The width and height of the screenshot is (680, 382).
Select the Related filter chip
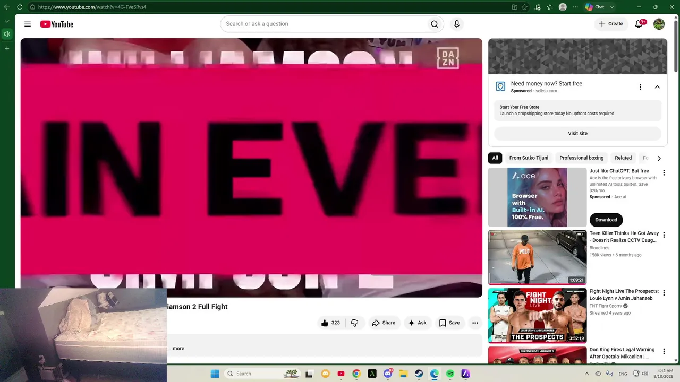tap(623, 158)
